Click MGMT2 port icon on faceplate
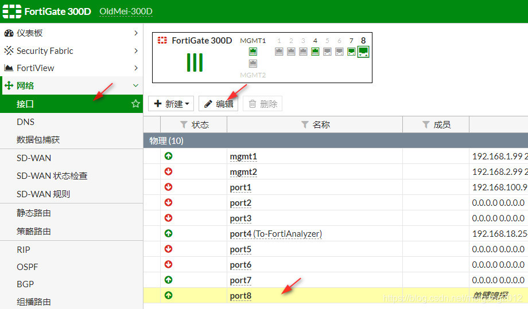528x309 pixels. click(253, 64)
